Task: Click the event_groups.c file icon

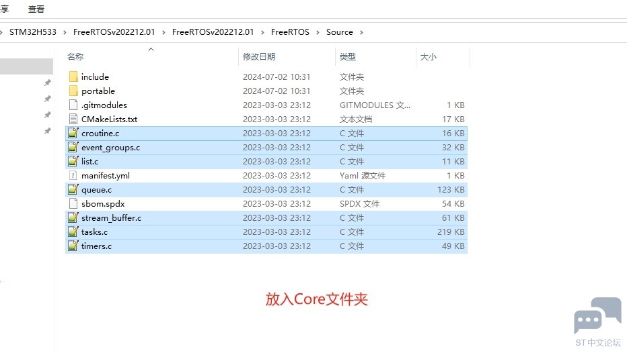Action: click(73, 147)
